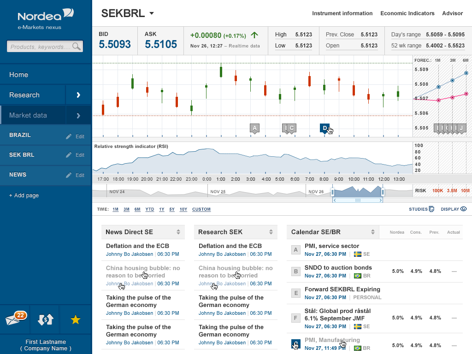Click right handle of timeline range selector
Viewport: 472px width, 354px height.
(x=383, y=192)
